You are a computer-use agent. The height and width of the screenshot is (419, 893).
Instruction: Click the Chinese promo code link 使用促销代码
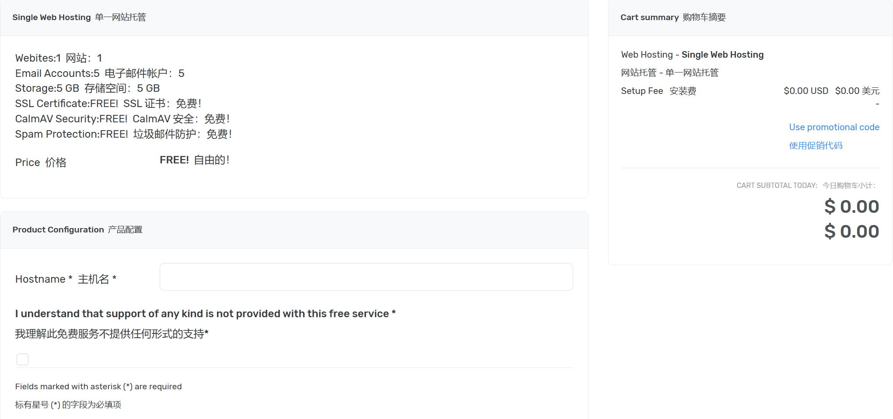pos(815,145)
